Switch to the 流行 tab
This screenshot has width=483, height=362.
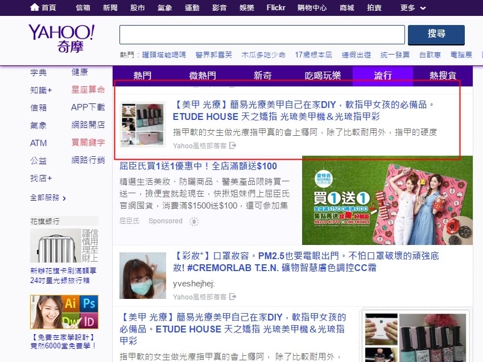[x=383, y=76]
